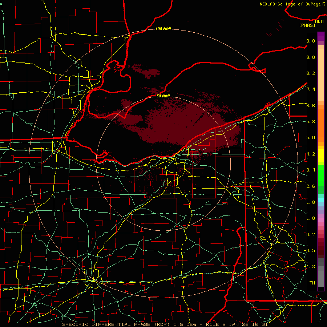Click the 4.2 value on the color scale

pyautogui.click(x=311, y=154)
